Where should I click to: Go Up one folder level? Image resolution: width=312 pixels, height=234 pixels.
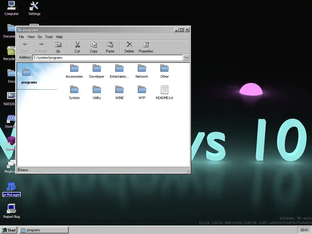58,47
